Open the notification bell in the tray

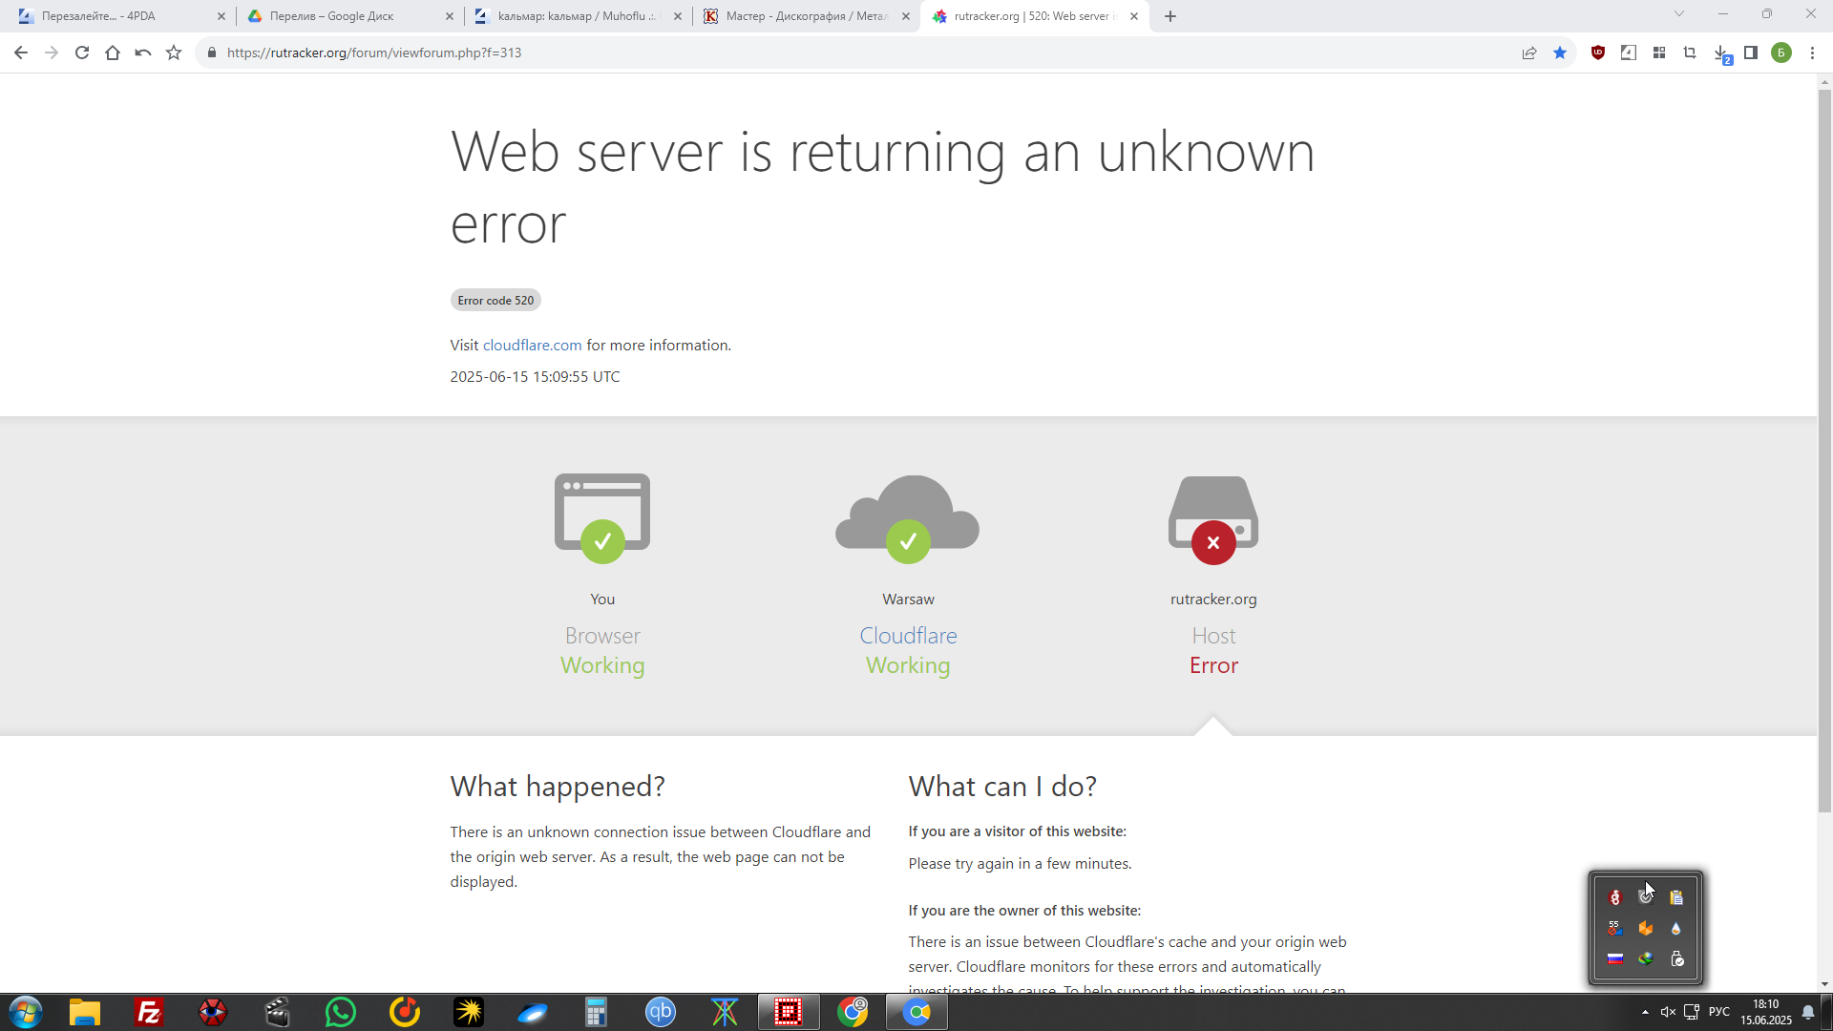[x=1808, y=1012]
